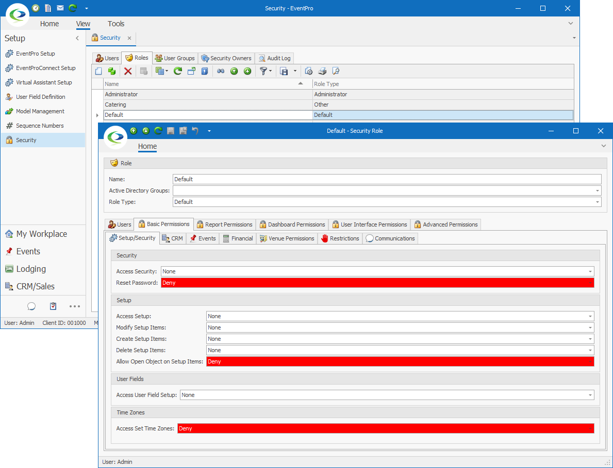Click the Name input field in the Role section
Image resolution: width=613 pixels, height=468 pixels.
click(387, 179)
